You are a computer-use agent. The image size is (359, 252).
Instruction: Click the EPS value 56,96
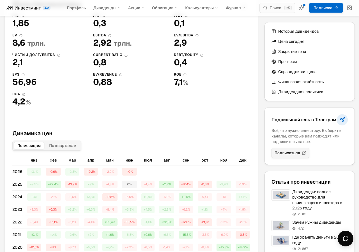[x=24, y=82]
